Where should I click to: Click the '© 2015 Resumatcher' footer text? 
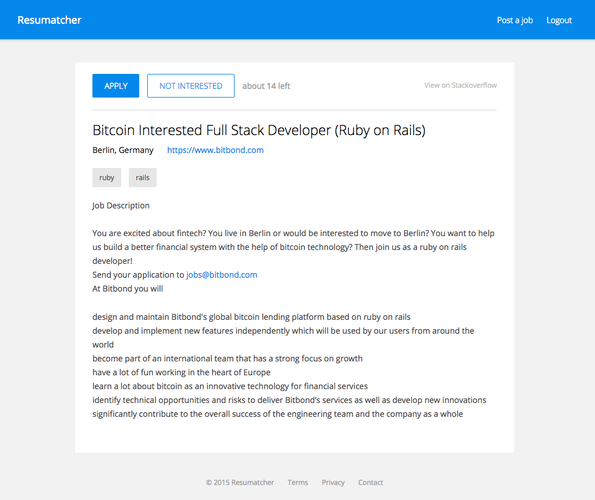pos(240,483)
